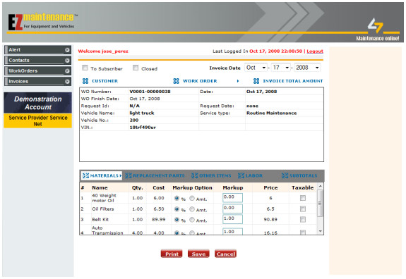Enable the To Subscriber checkbox

click(x=85, y=68)
